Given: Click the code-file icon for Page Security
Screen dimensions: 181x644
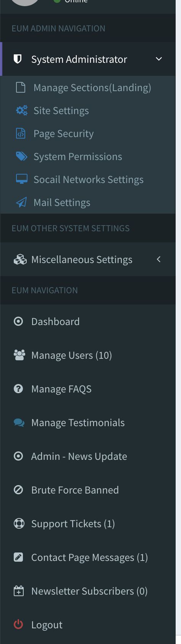Looking at the screenshot, I should tap(21, 134).
